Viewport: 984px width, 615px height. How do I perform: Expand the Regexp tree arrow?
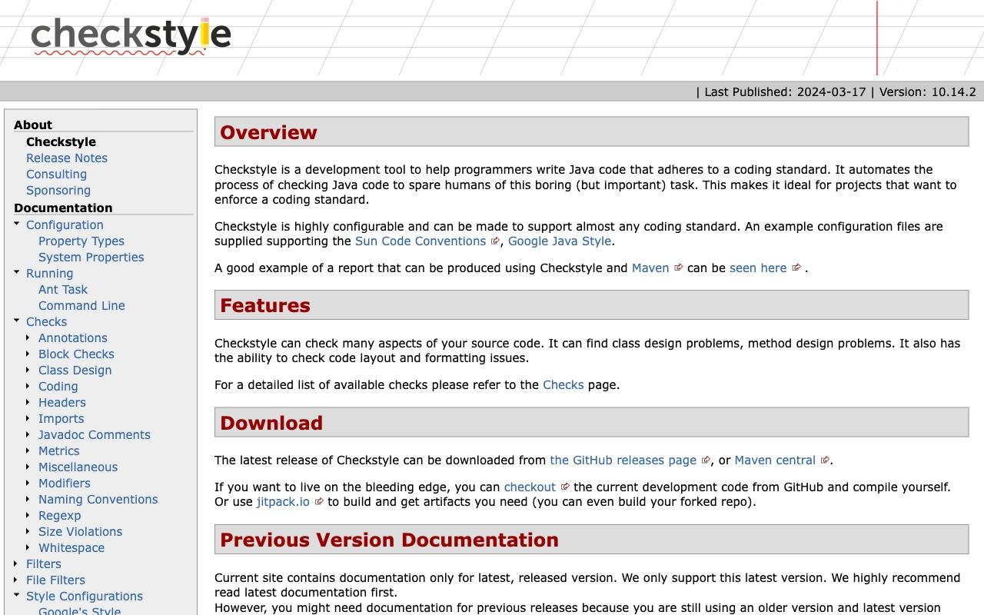[28, 515]
